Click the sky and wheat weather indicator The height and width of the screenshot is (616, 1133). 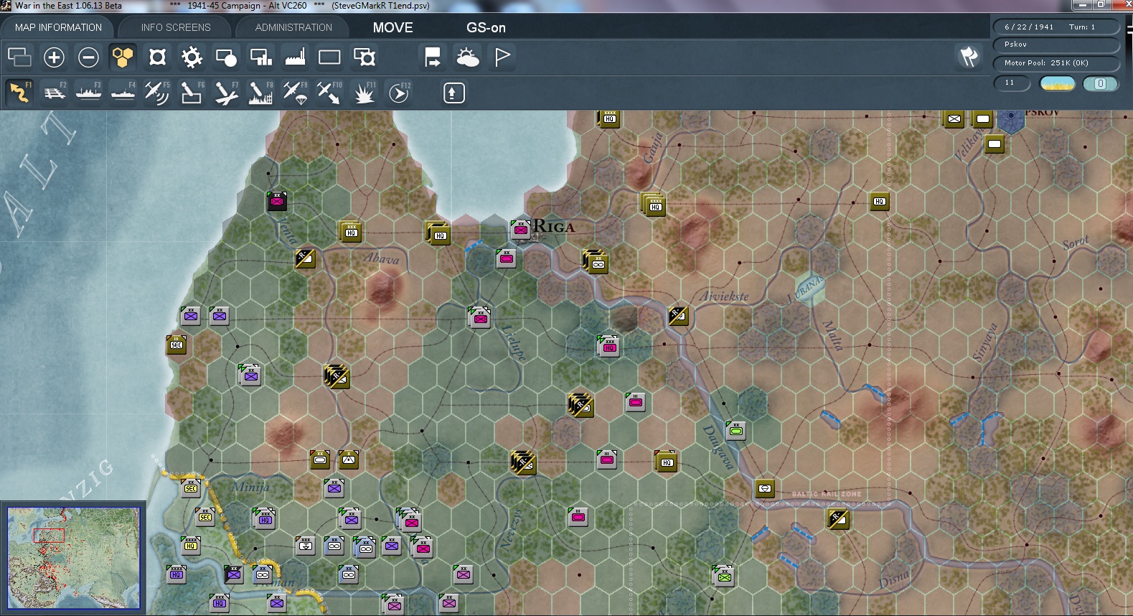tap(1057, 83)
